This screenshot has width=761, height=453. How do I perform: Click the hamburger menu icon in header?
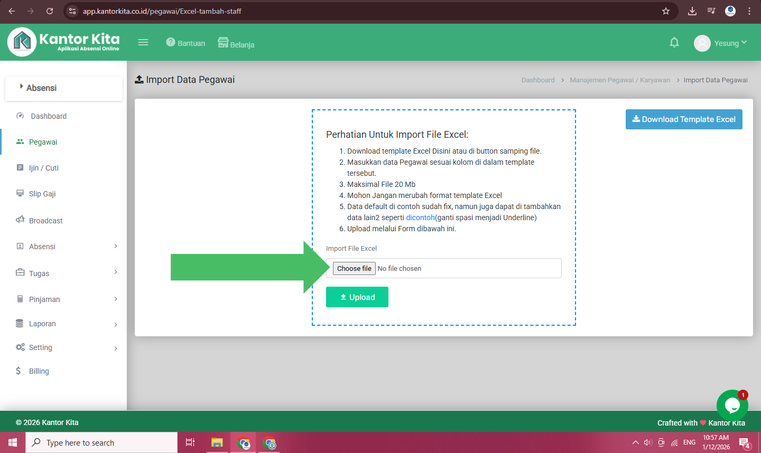(143, 43)
